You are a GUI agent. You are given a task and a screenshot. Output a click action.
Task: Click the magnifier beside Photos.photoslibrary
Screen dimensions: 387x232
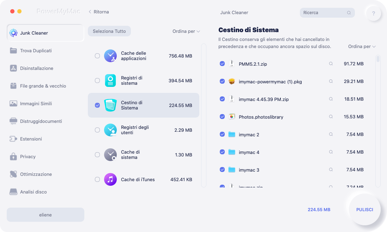(331, 117)
